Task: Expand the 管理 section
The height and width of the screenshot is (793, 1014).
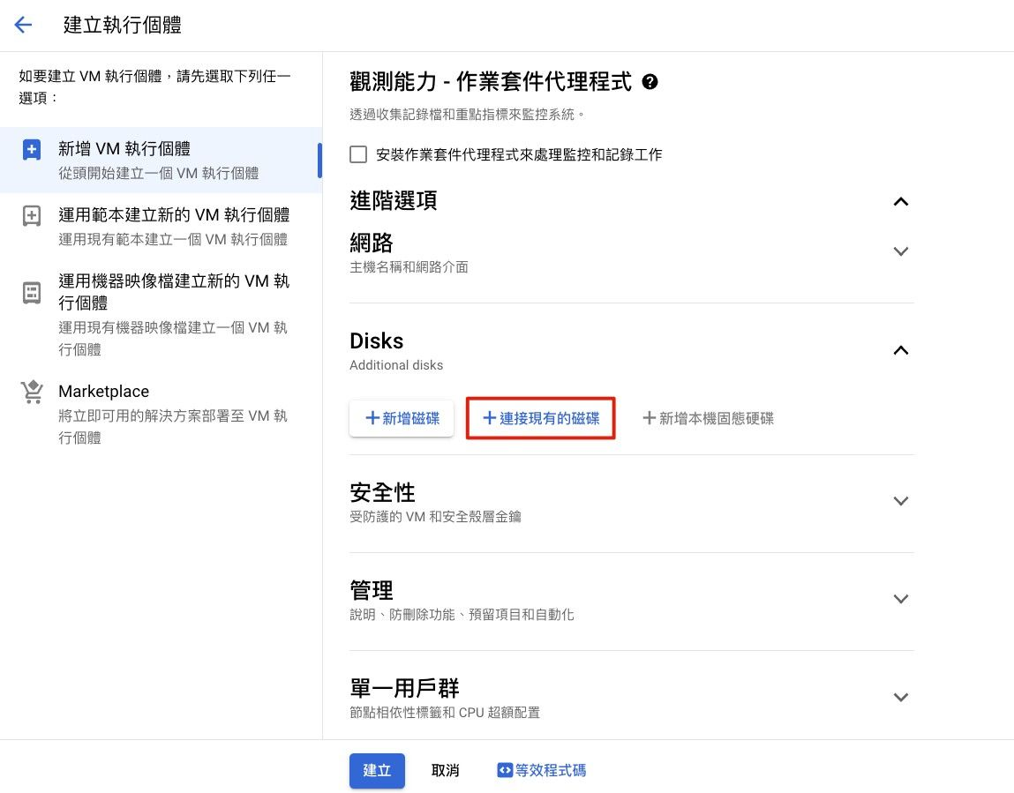Action: (900, 599)
